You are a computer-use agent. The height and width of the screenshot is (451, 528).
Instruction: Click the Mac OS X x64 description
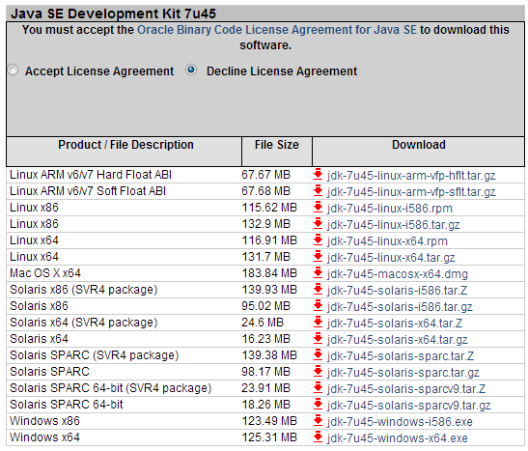tap(45, 273)
